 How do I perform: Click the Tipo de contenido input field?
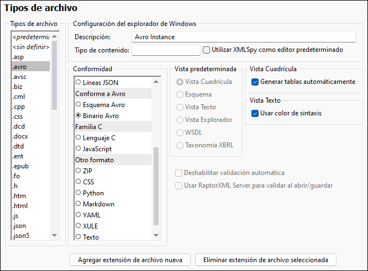pos(166,50)
